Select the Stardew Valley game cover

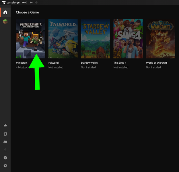(96, 39)
